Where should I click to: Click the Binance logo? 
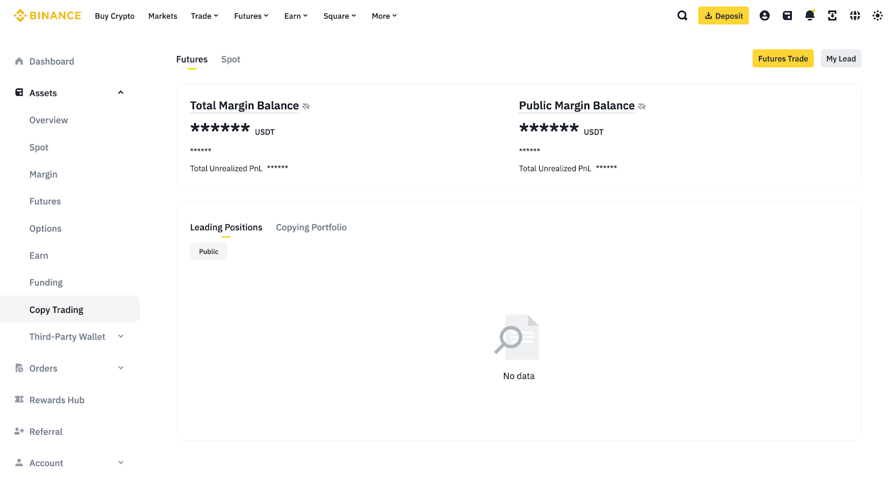(48, 16)
